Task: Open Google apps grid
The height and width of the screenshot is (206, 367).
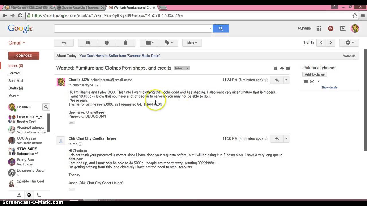Action: click(319, 28)
